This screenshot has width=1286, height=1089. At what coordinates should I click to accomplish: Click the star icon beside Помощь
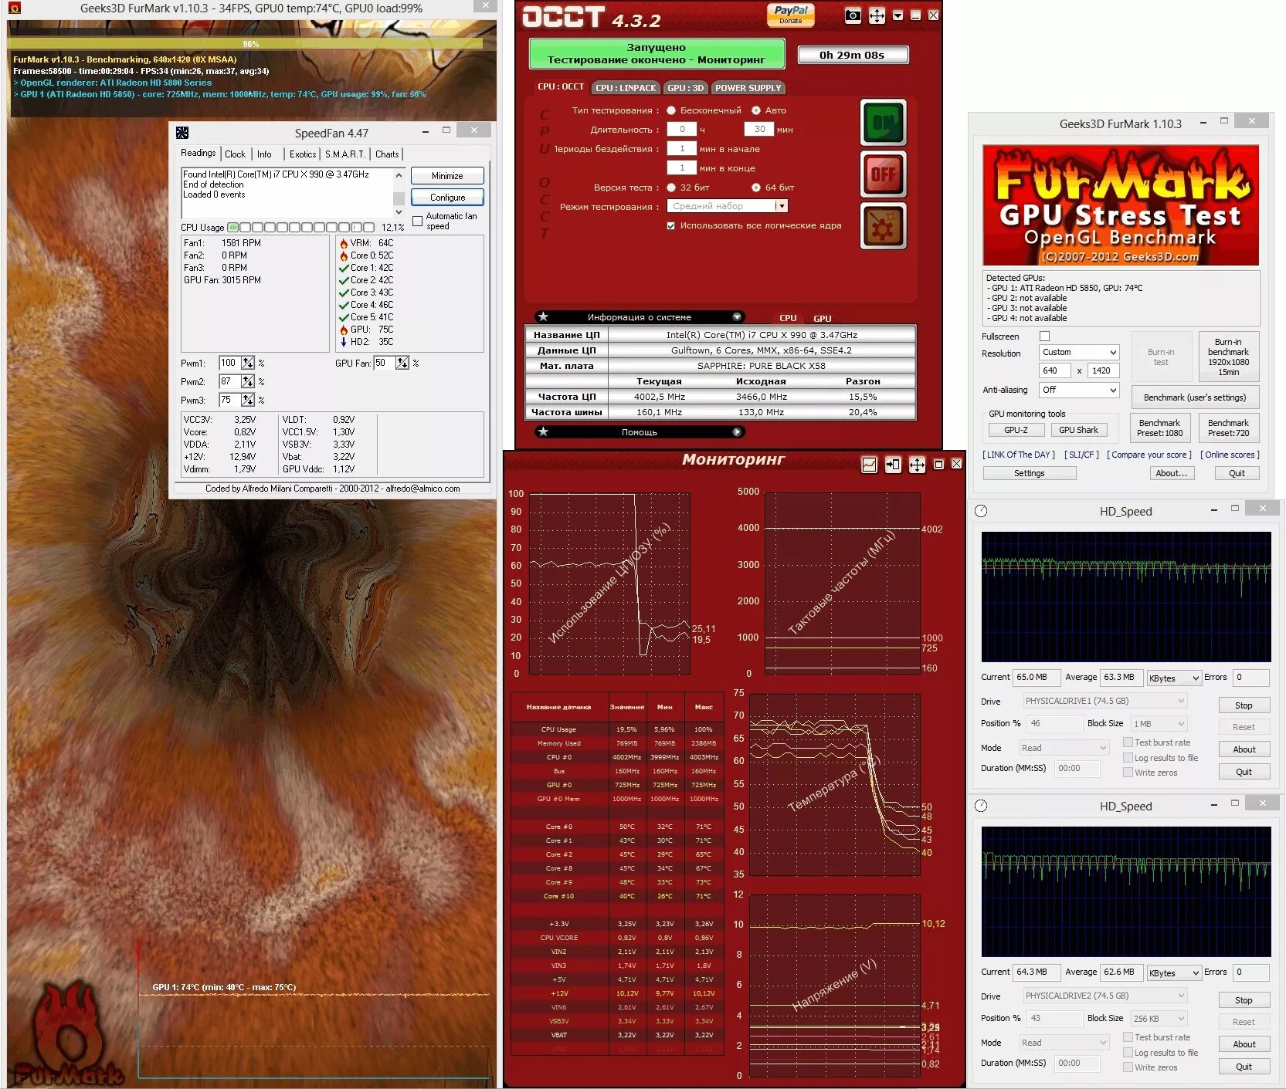pyautogui.click(x=544, y=431)
